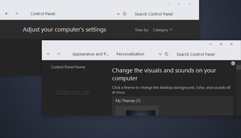Click back arrow in the Personalization window
The height and width of the screenshot is (138, 241).
point(49,54)
